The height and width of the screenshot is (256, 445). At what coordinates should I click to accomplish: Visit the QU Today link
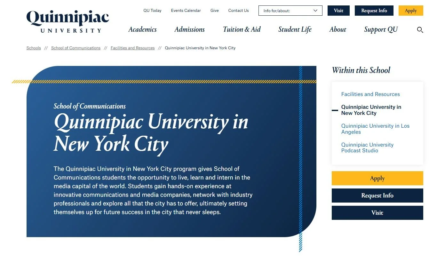click(x=152, y=11)
